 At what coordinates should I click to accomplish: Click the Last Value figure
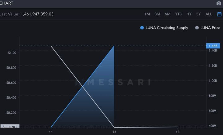click(37, 14)
